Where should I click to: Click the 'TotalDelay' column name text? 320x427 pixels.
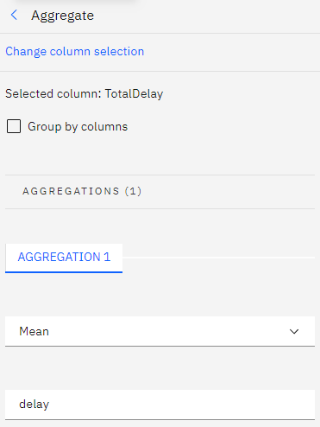(x=134, y=93)
